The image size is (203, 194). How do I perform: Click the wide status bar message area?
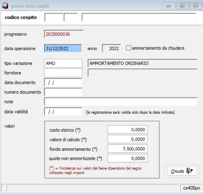(93, 188)
